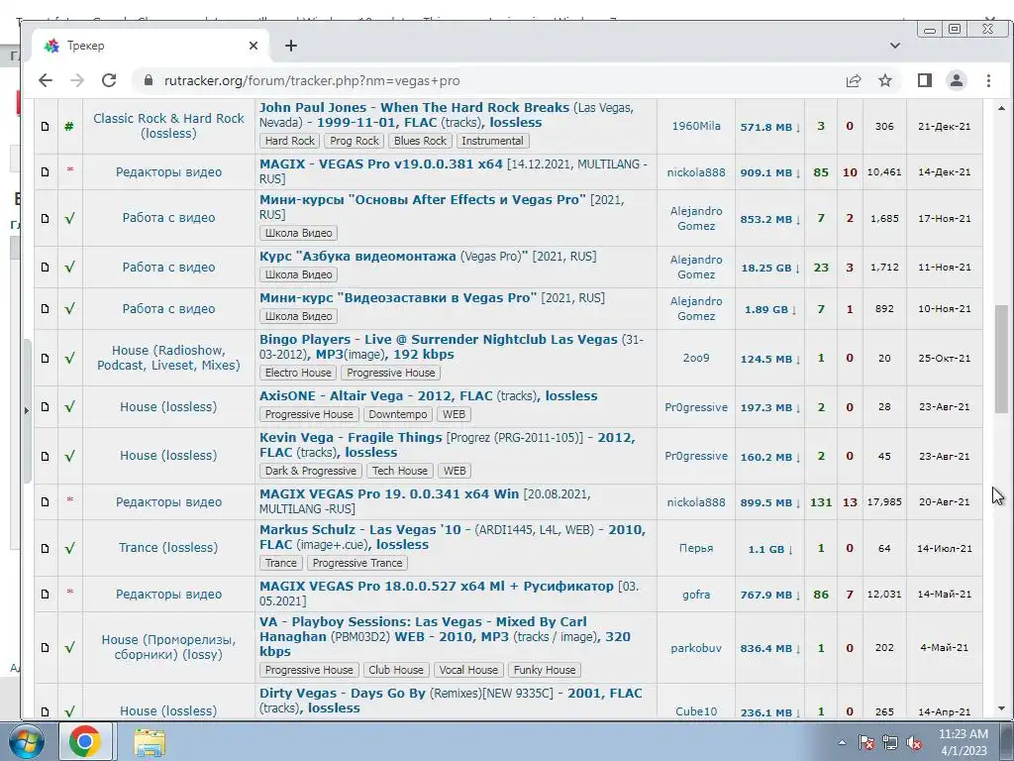The height and width of the screenshot is (761, 1014).
Task: Open Chrome three-dot menu
Action: click(x=988, y=80)
